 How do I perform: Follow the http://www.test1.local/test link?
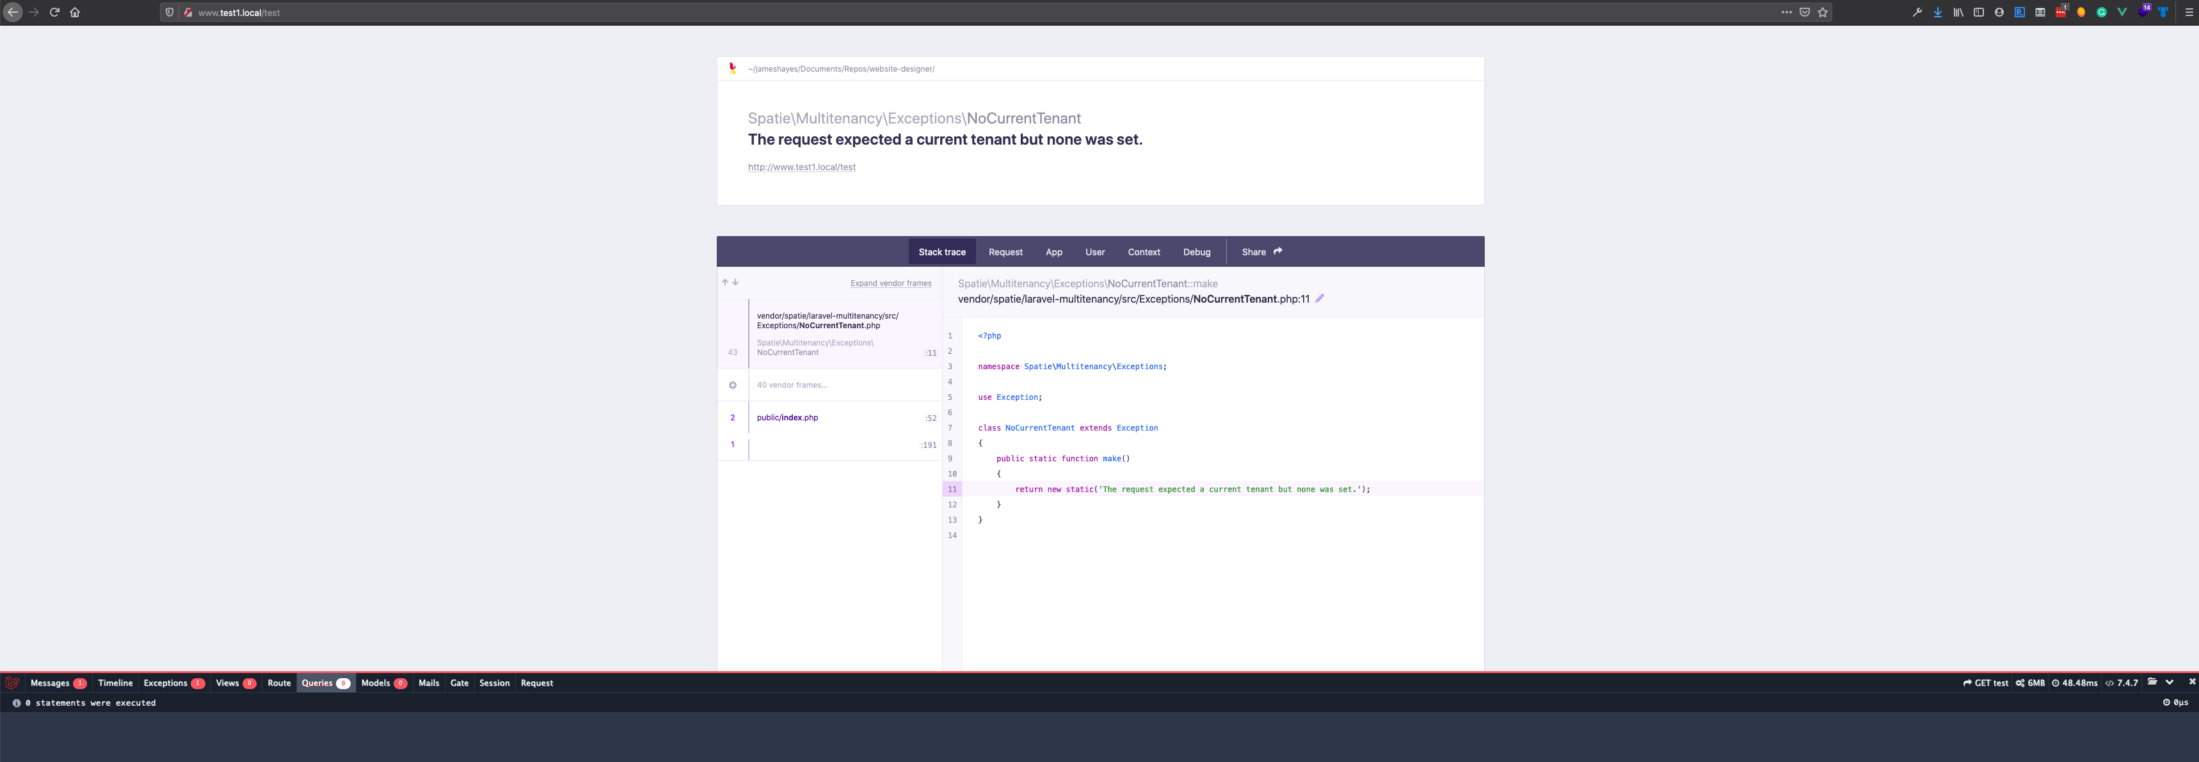801,166
